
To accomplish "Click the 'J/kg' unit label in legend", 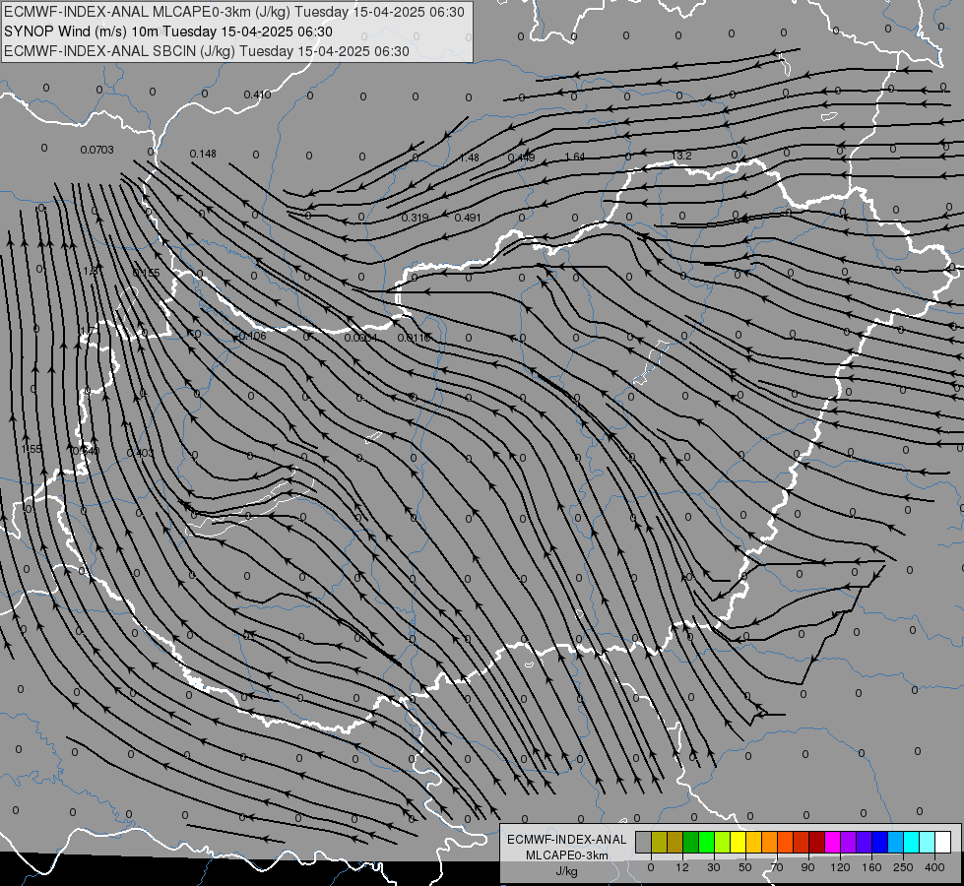I will 566,871.
